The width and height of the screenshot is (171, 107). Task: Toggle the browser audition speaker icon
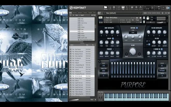95,100
